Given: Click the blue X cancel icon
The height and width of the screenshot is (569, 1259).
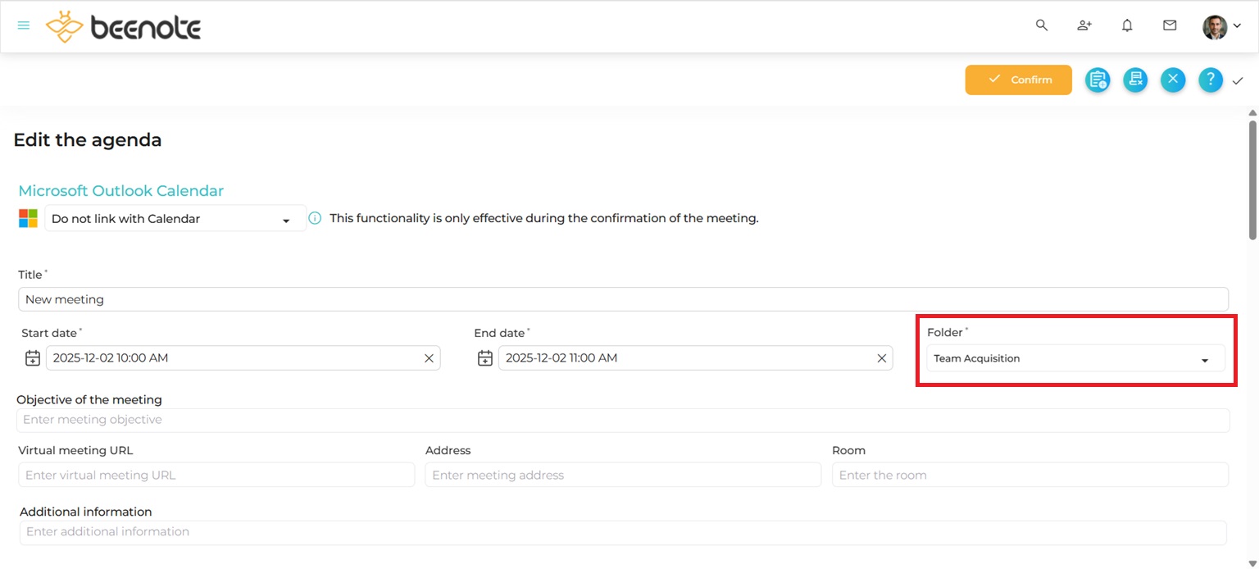Looking at the screenshot, I should click(x=1173, y=80).
